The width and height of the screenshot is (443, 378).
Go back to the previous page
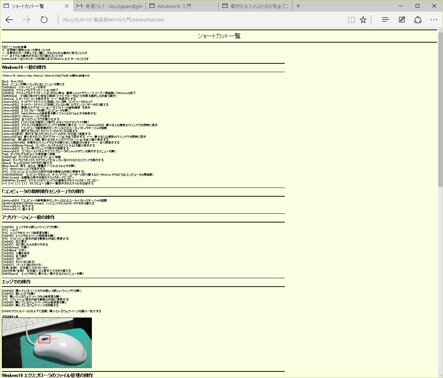[x=9, y=20]
